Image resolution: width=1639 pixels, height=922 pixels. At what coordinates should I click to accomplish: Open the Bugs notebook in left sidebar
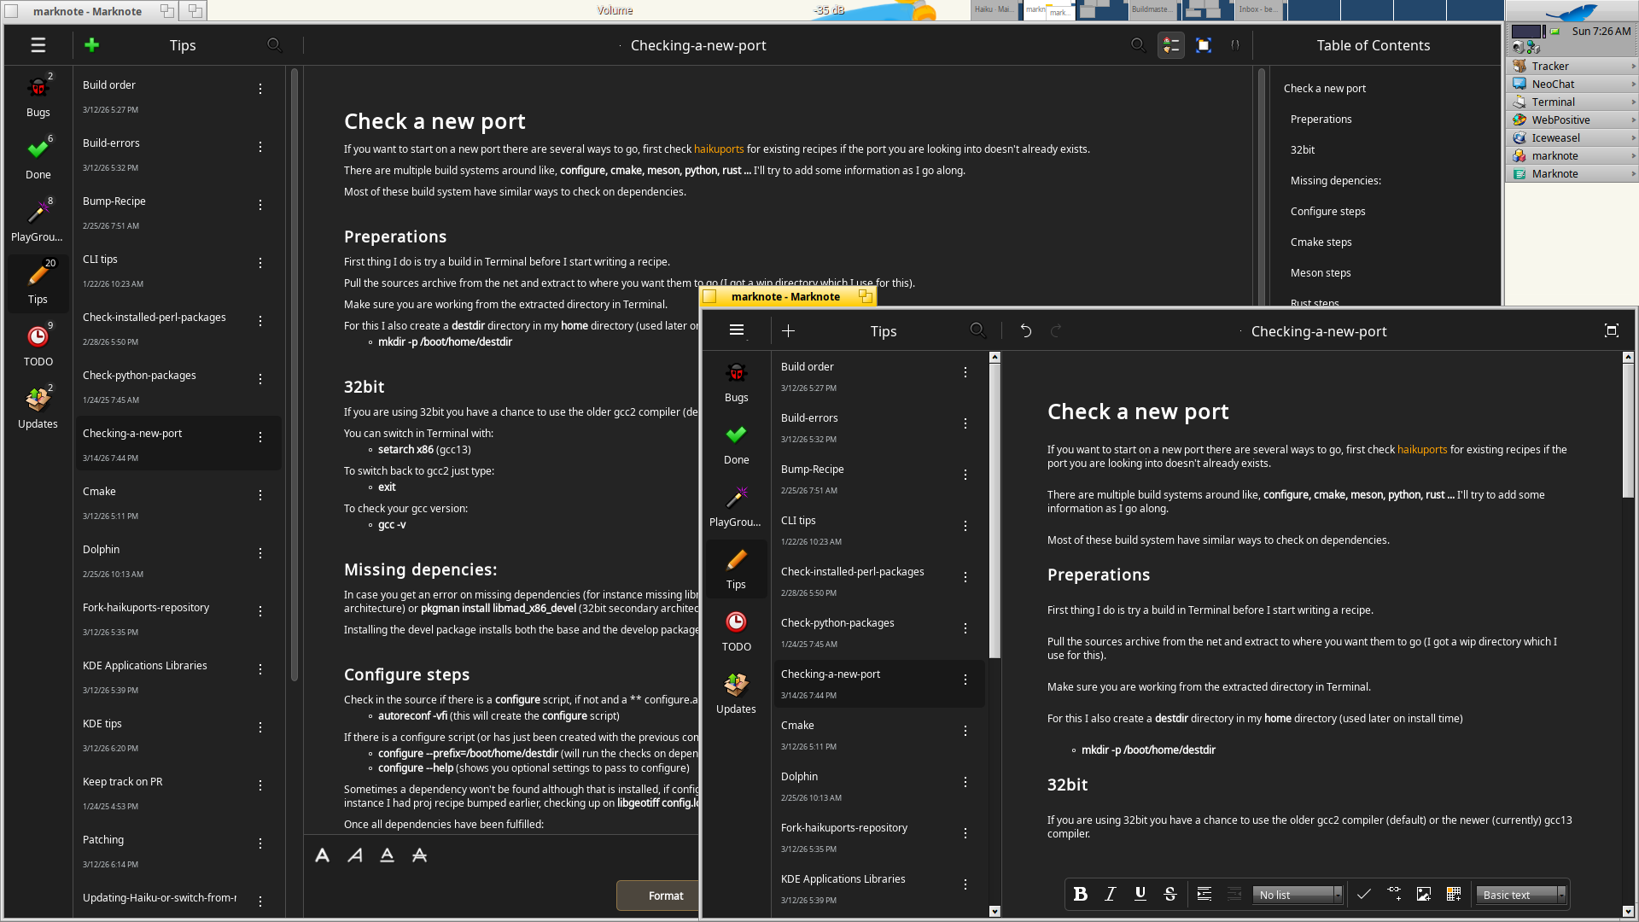(38, 95)
